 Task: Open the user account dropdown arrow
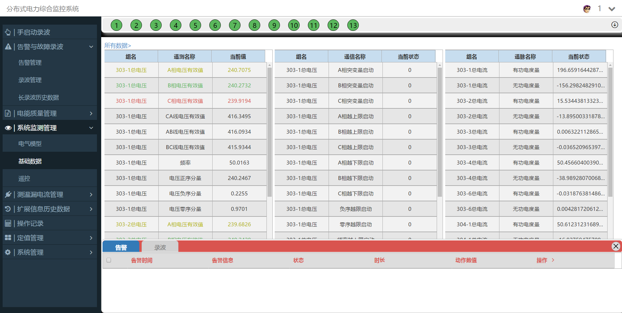click(x=611, y=9)
